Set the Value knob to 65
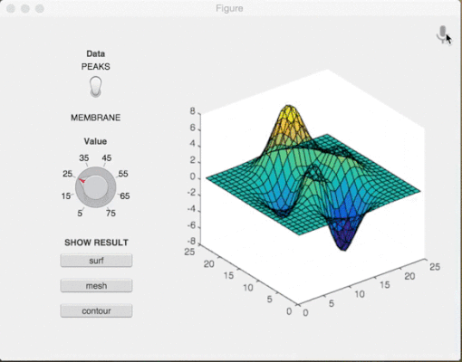Image resolution: width=462 pixels, height=362 pixels. point(125,196)
